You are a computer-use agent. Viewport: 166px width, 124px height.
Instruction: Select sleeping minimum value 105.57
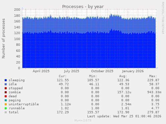coord(93,80)
